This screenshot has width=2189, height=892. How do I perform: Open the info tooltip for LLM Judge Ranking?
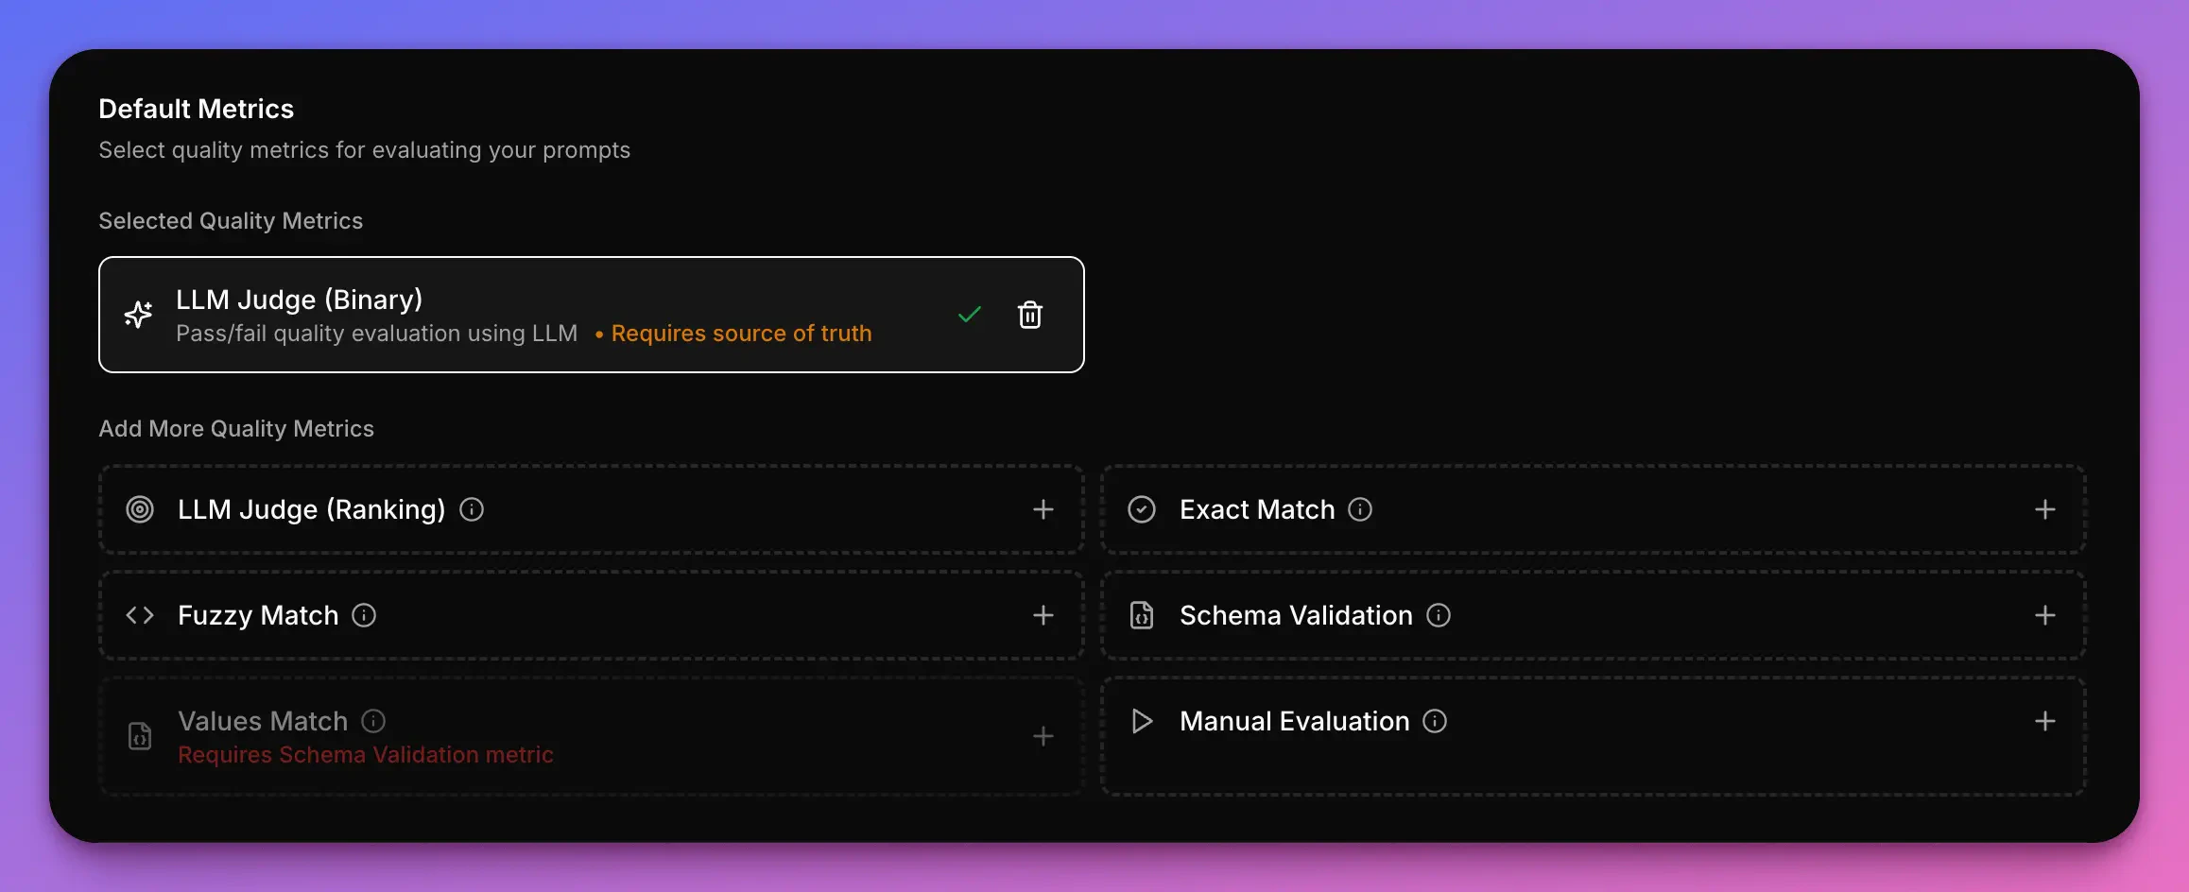click(472, 509)
